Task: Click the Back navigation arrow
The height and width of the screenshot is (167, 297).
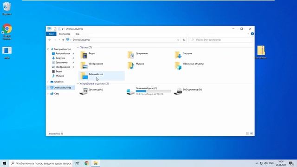Action: click(50, 40)
